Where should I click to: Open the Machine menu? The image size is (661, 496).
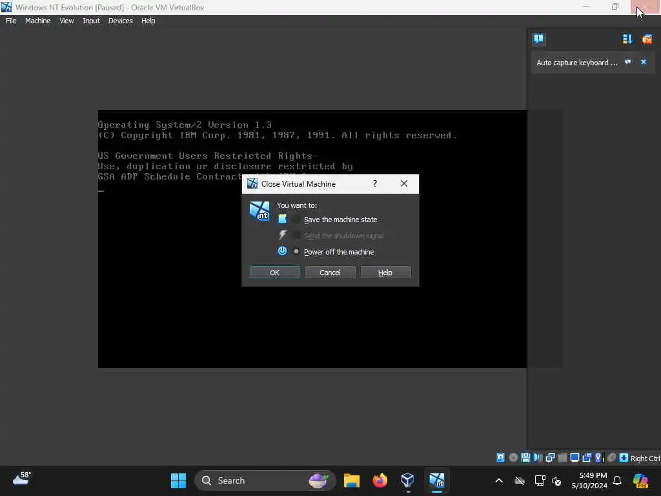pos(37,21)
